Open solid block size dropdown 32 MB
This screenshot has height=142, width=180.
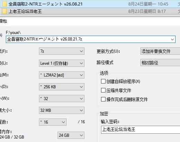click(x=62, y=110)
